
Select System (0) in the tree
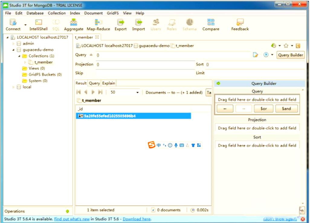tap(38, 81)
